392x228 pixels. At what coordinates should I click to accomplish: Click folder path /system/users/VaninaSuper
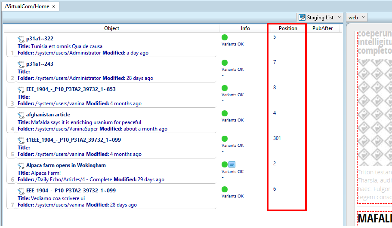tap(66, 129)
